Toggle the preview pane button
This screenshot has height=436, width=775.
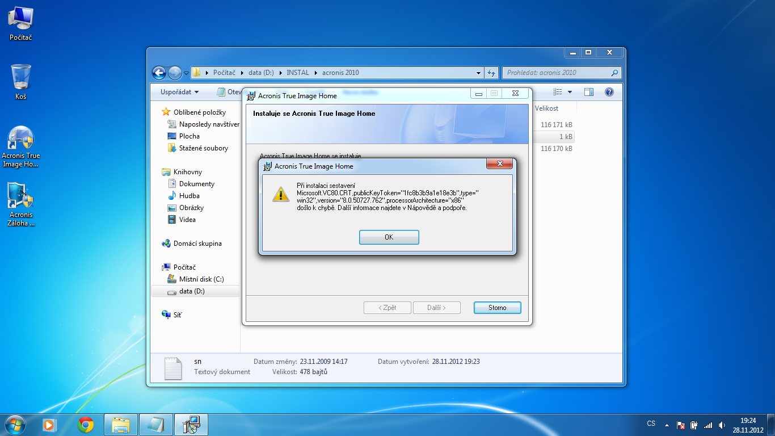tap(589, 92)
